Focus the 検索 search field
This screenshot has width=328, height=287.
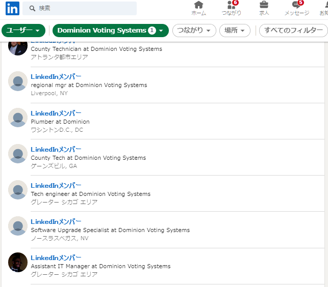tap(80, 8)
